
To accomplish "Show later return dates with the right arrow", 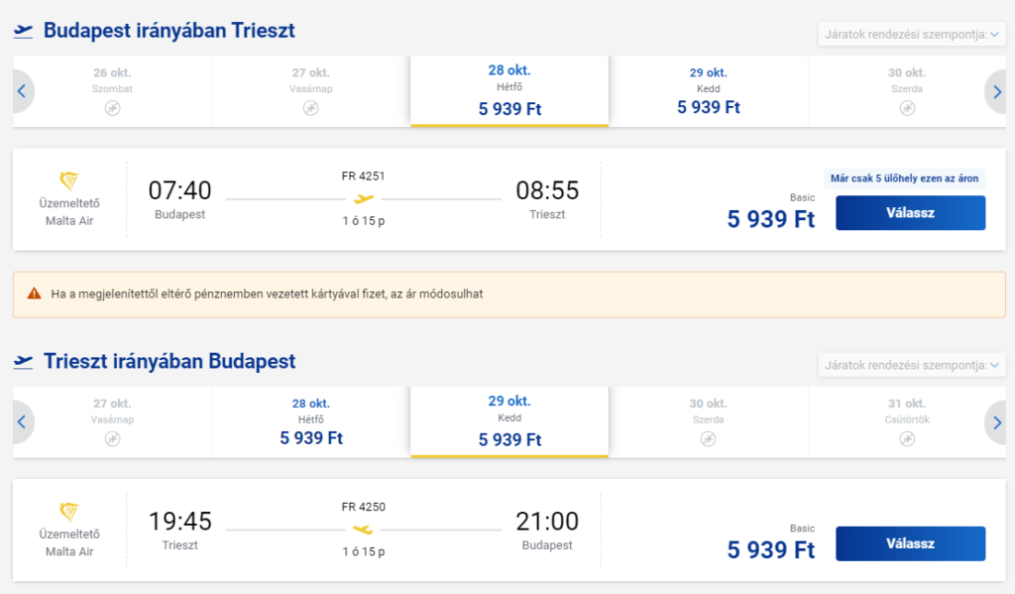I will pos(996,422).
